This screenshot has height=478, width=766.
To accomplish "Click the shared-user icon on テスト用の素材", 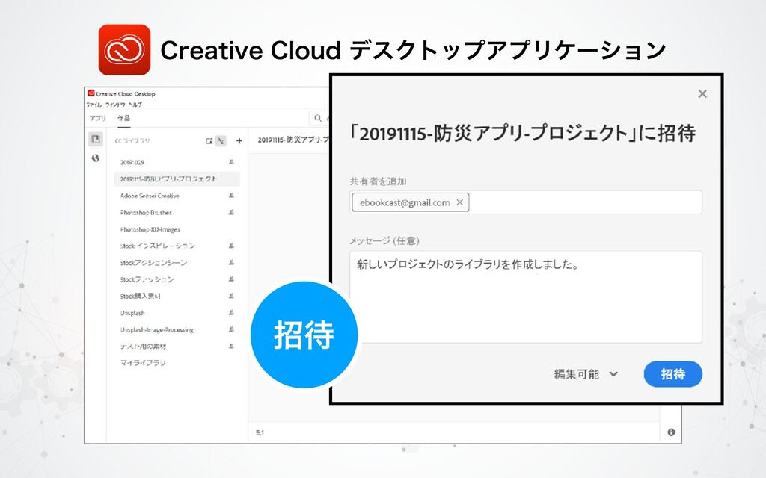I will tap(231, 346).
